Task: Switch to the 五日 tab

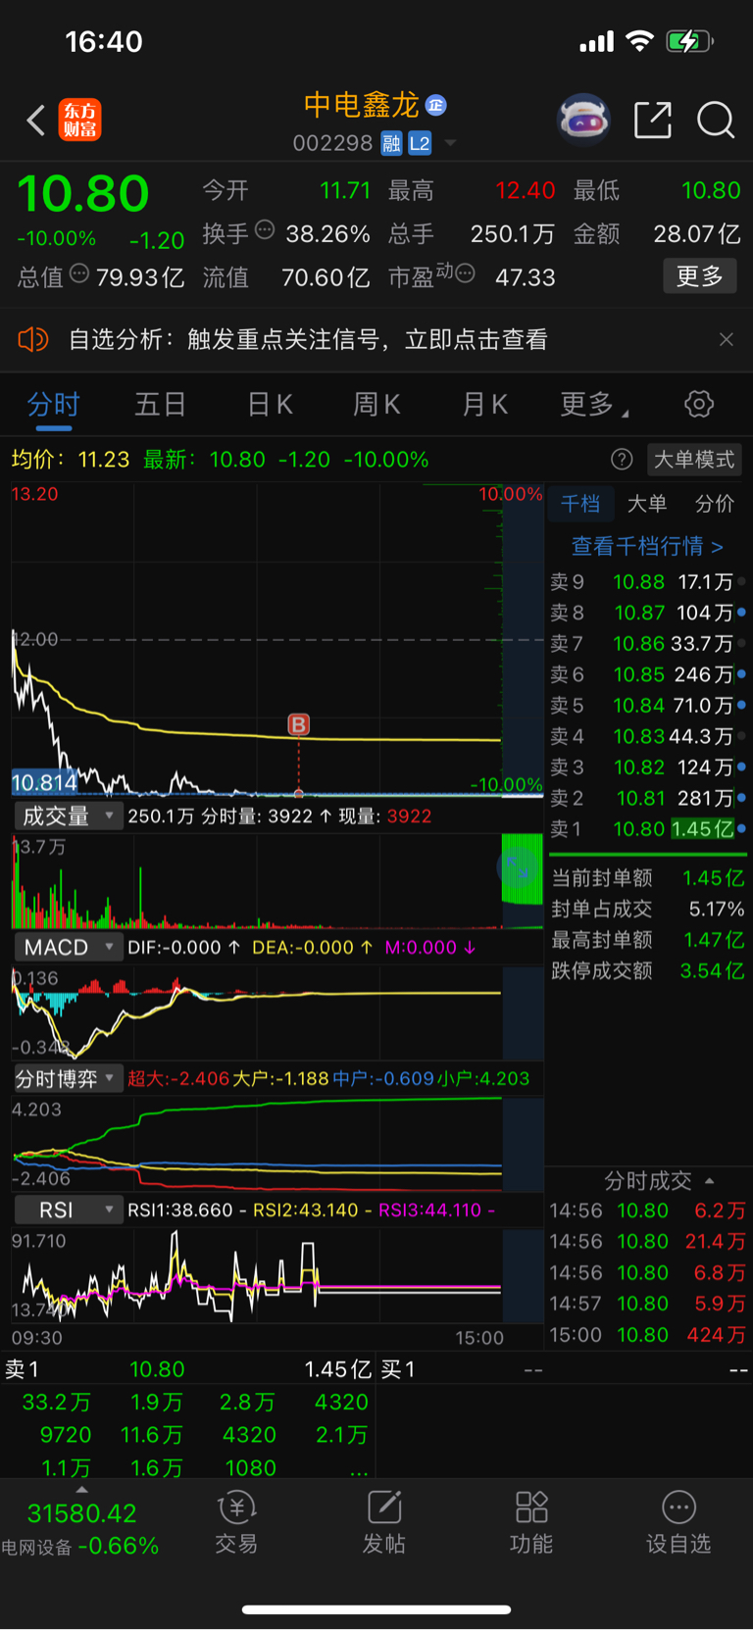Action: (160, 404)
